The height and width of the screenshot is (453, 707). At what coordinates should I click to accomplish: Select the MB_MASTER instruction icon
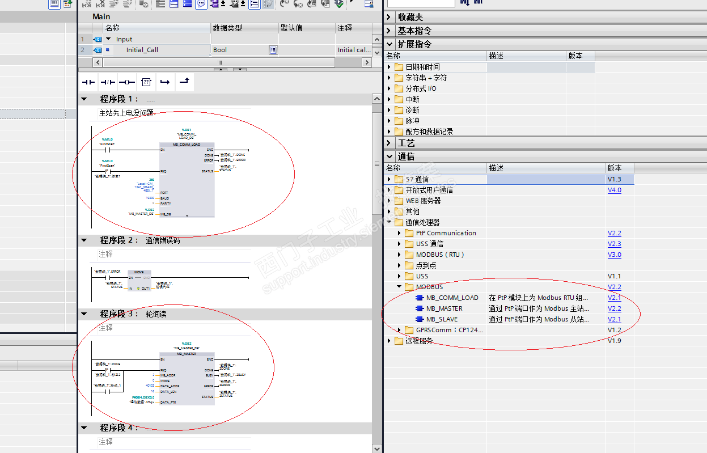click(420, 308)
